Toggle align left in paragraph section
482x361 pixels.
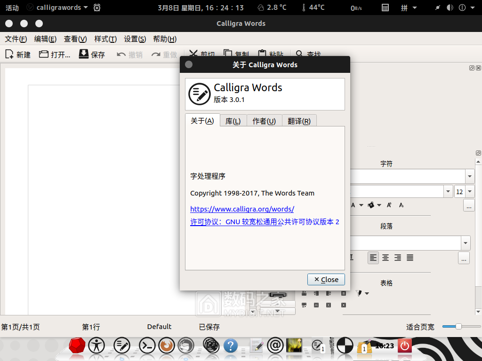pyautogui.click(x=373, y=258)
